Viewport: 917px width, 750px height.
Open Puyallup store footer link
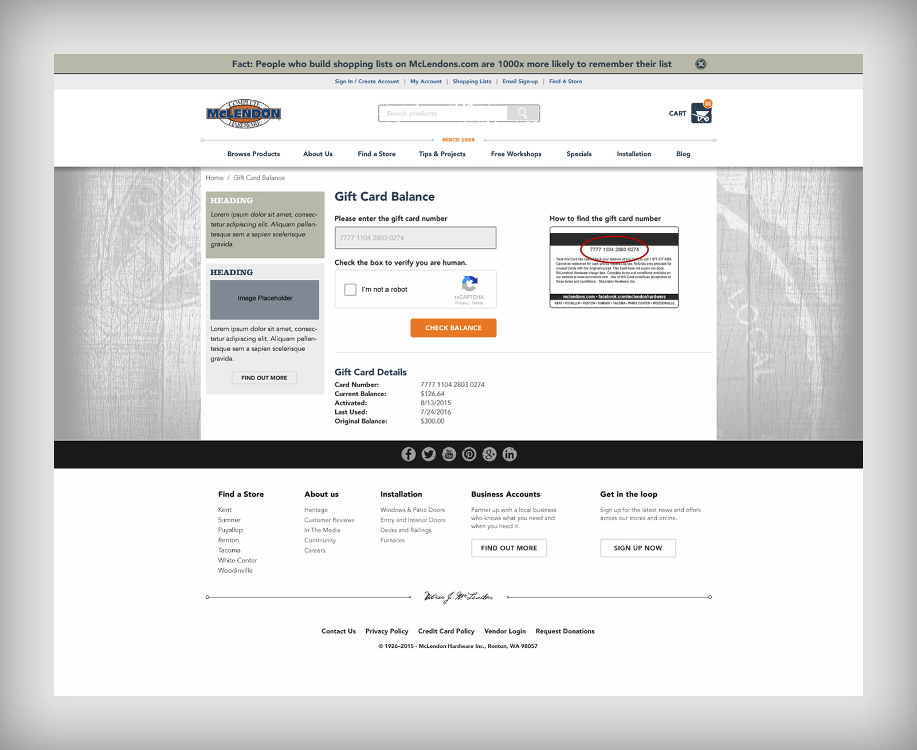coord(230,530)
